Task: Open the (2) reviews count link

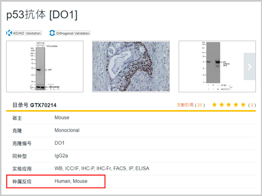Action: [x=252, y=105]
